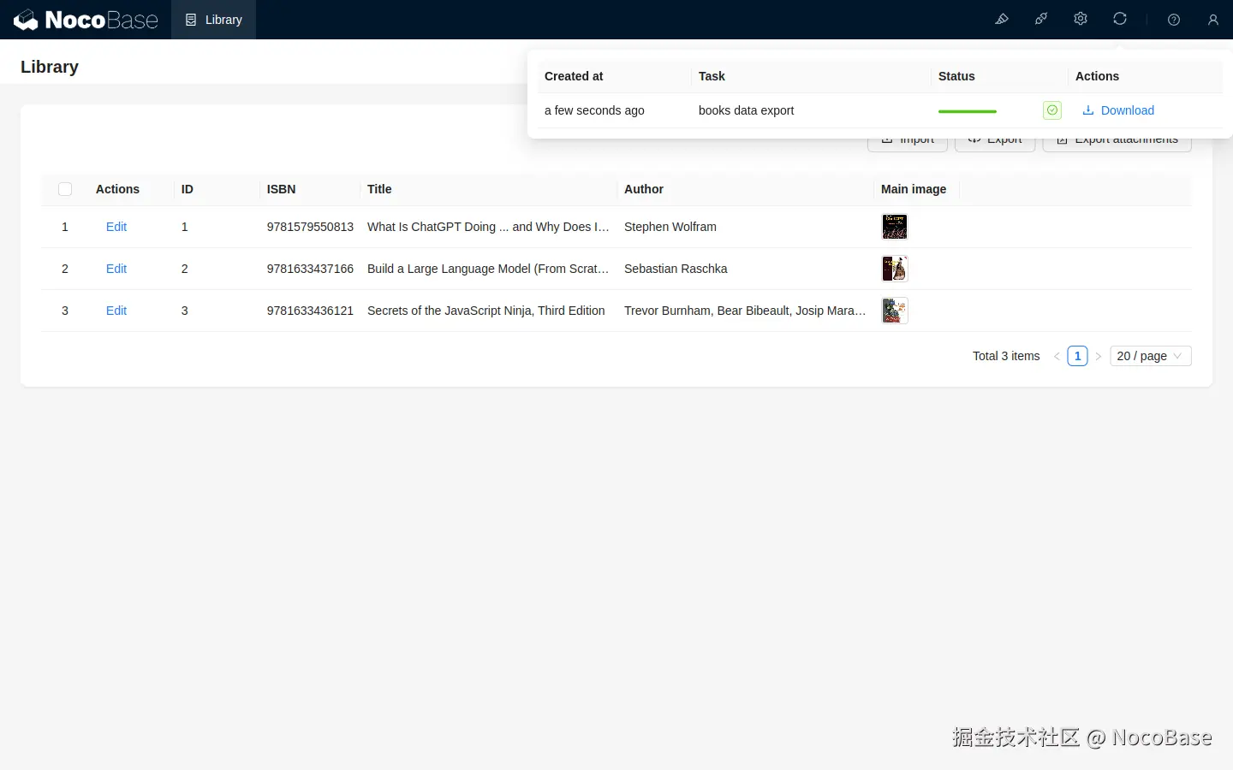Edit the Sebastian Raschka book row

[x=116, y=269]
